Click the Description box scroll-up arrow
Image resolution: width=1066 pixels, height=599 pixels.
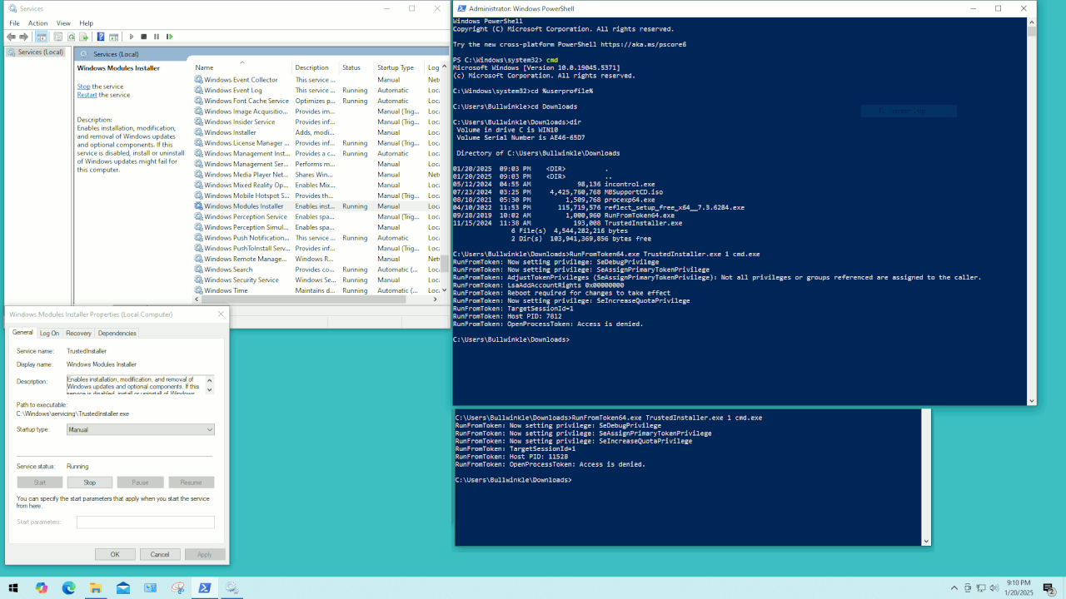(x=210, y=379)
